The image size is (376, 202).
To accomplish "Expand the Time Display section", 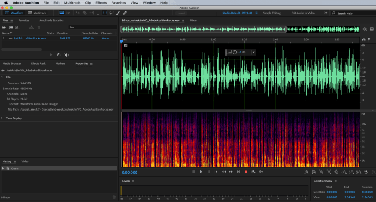I will (2, 118).
